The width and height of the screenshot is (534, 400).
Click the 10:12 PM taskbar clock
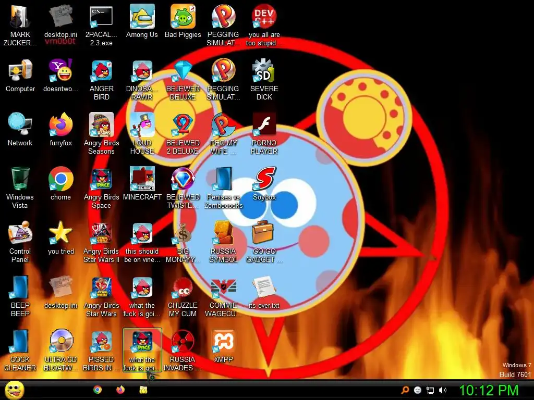[489, 390]
